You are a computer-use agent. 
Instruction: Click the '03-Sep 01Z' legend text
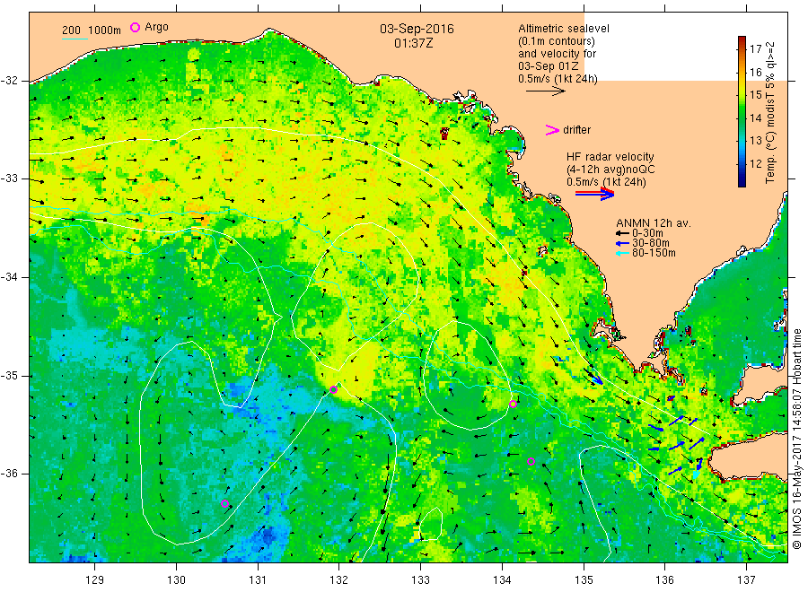point(548,66)
